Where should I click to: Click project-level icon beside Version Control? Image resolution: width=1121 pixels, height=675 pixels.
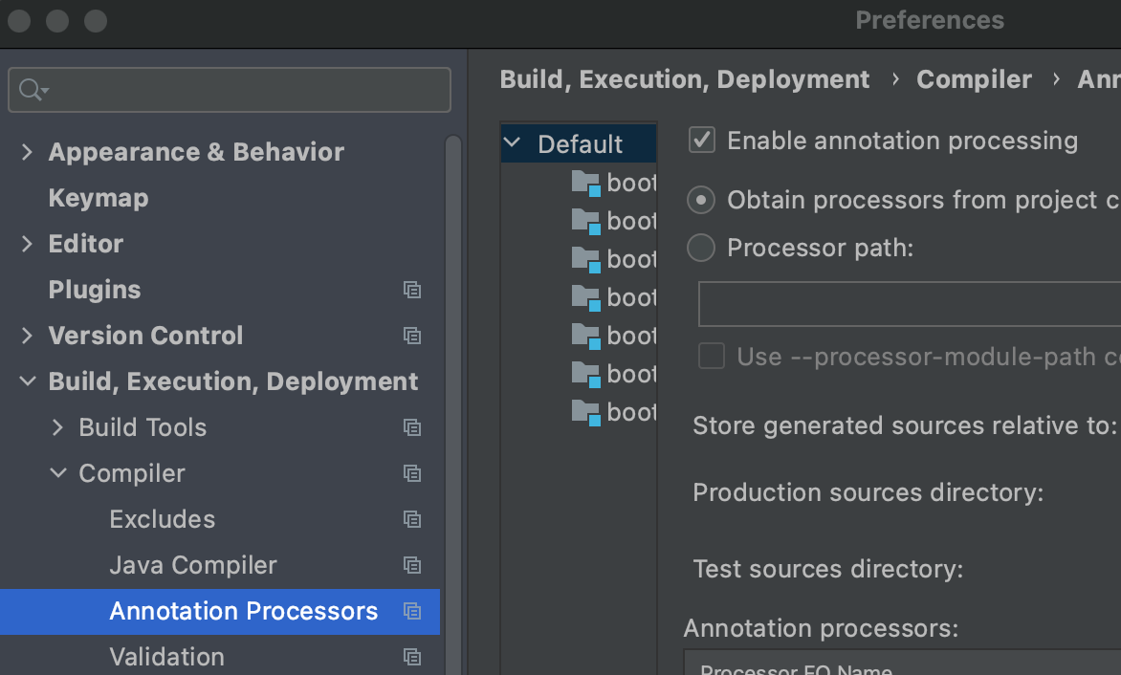tap(412, 336)
